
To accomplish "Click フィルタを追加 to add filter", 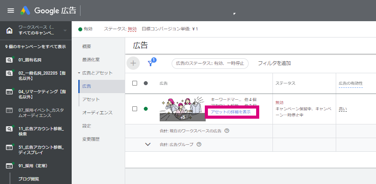I will coord(274,64).
